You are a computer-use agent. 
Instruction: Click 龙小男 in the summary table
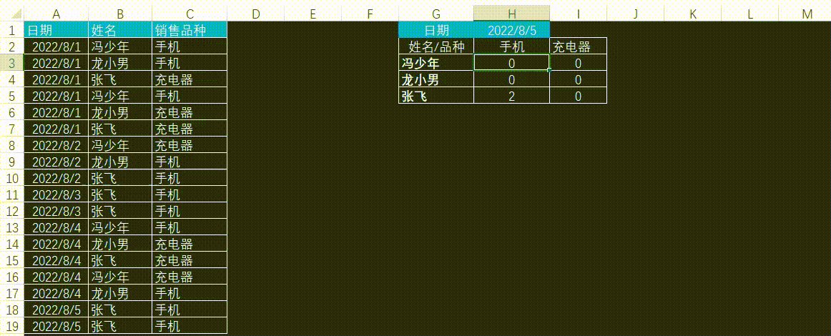pyautogui.click(x=436, y=79)
